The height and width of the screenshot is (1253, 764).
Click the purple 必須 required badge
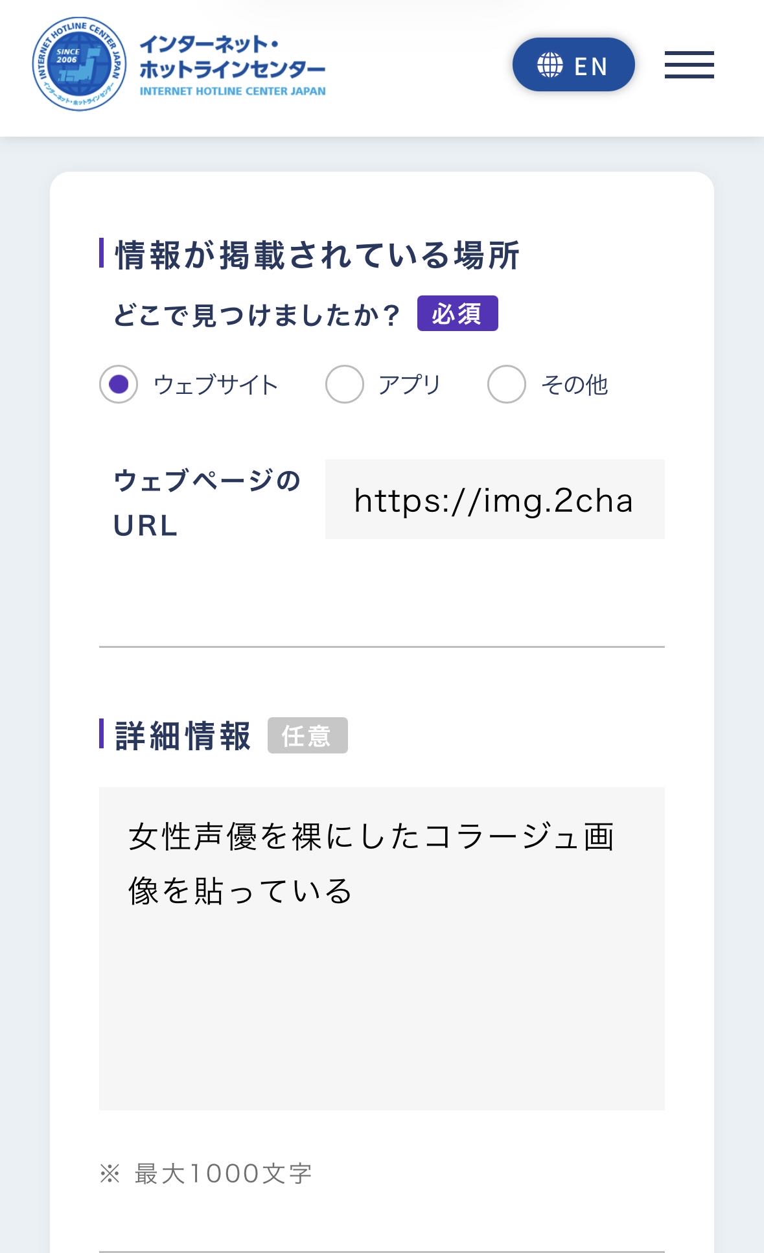pos(457,314)
